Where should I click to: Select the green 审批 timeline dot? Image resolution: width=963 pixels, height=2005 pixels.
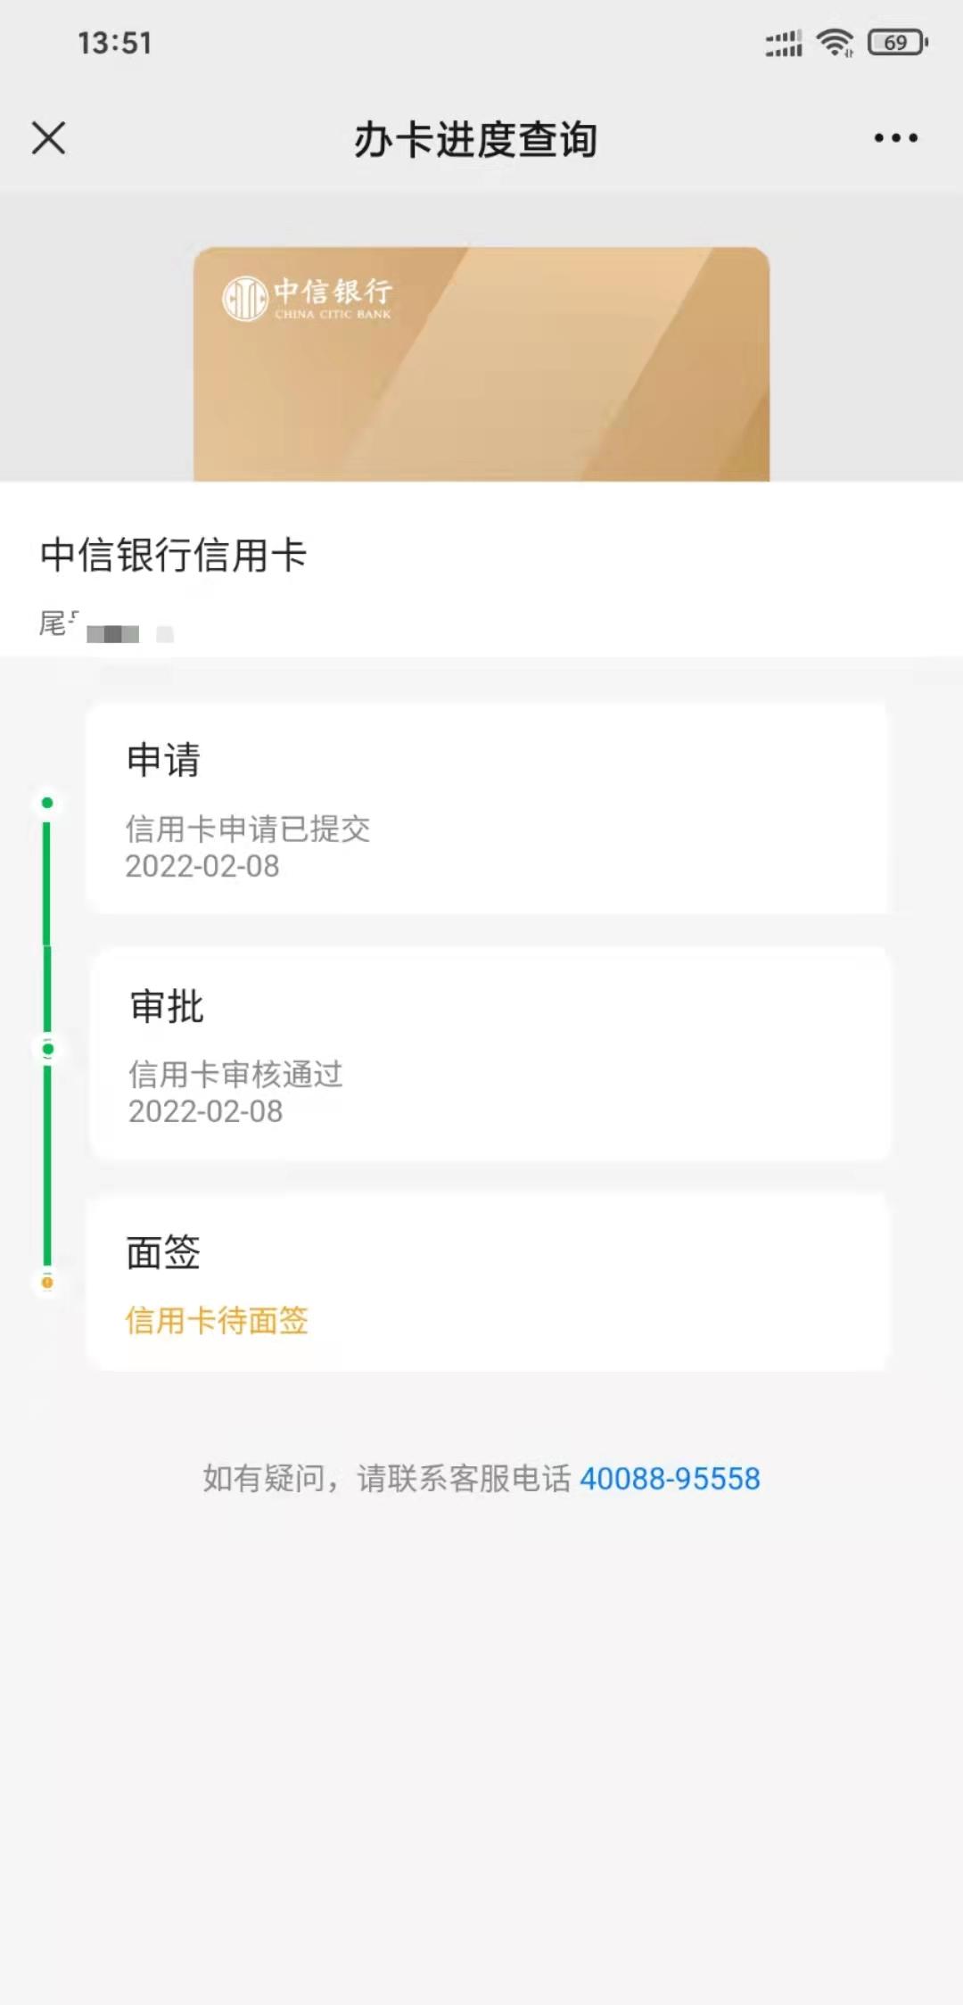pyautogui.click(x=48, y=1049)
